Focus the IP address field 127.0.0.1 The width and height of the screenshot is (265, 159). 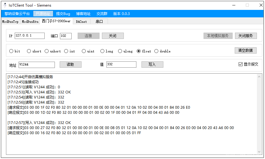tap(30, 36)
